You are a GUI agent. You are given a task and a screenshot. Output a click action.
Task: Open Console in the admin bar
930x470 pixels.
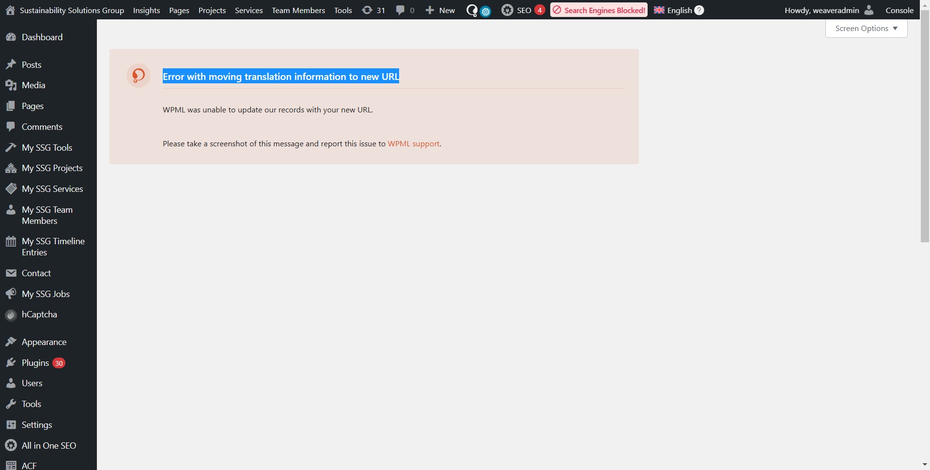[x=899, y=10]
